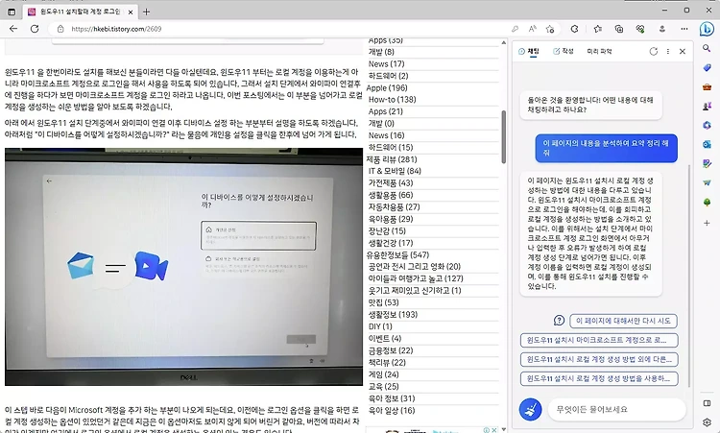Open category '공연과 전시 그리고 영화 (20)'
Viewport: 720px width, 433px height.
414,266
